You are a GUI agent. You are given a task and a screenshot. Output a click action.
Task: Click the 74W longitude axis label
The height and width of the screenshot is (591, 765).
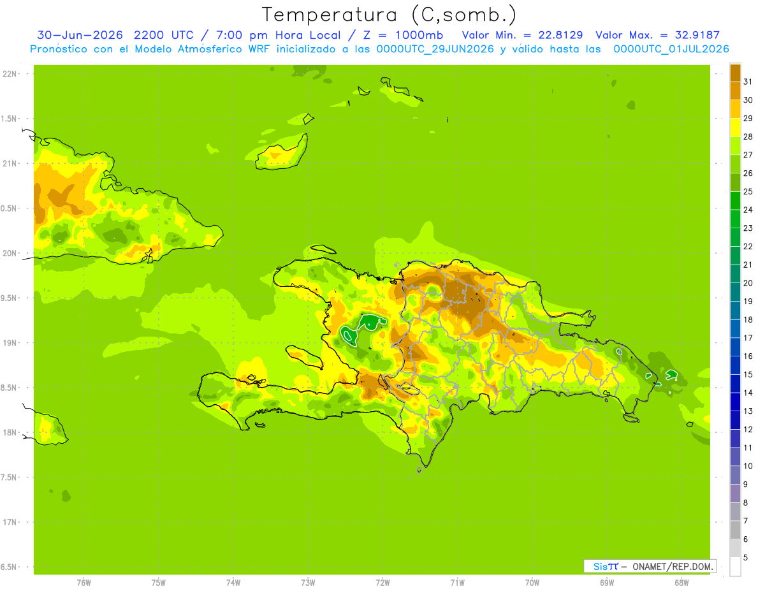click(233, 583)
